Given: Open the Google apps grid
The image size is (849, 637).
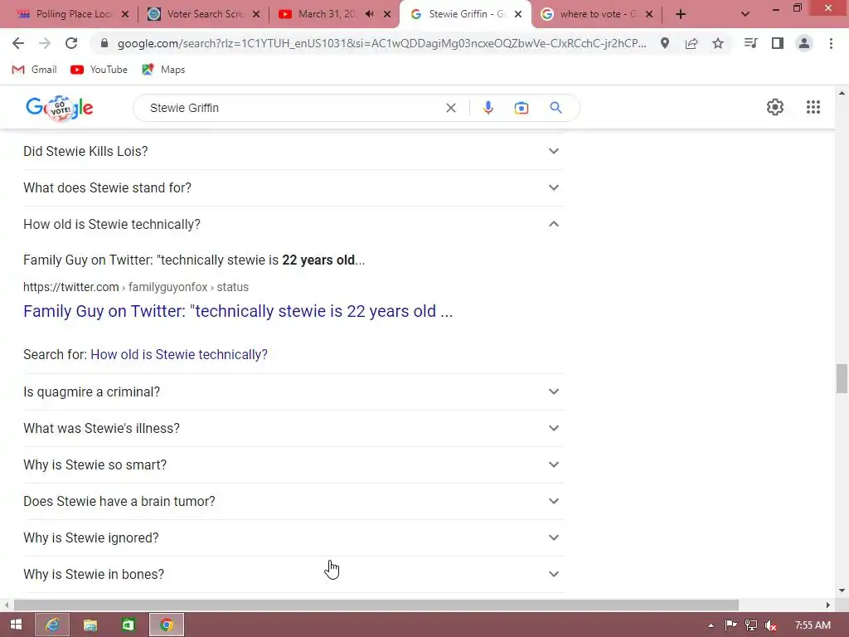Looking at the screenshot, I should [x=813, y=107].
